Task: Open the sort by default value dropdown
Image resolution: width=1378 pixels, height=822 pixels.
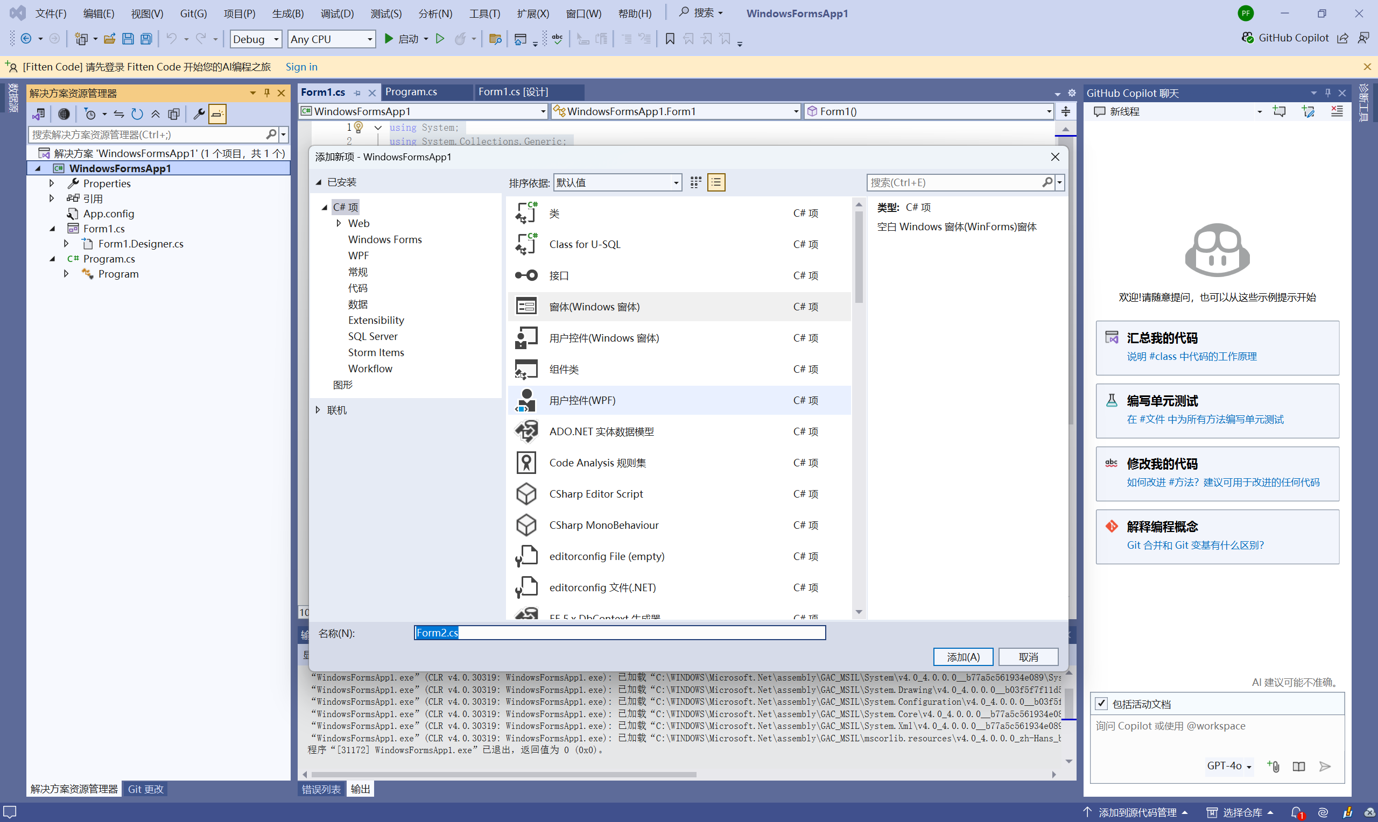Action: [x=617, y=182]
